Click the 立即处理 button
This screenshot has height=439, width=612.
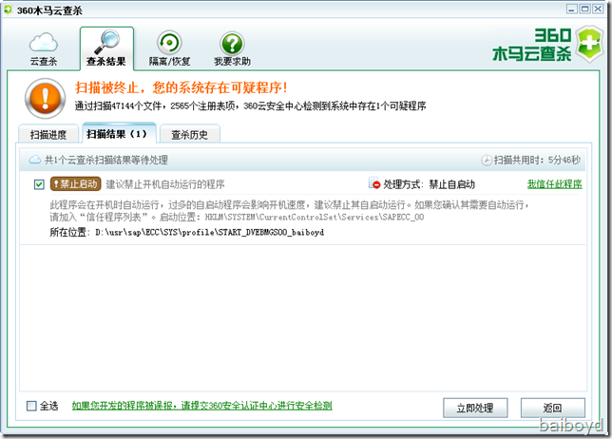[x=475, y=408]
